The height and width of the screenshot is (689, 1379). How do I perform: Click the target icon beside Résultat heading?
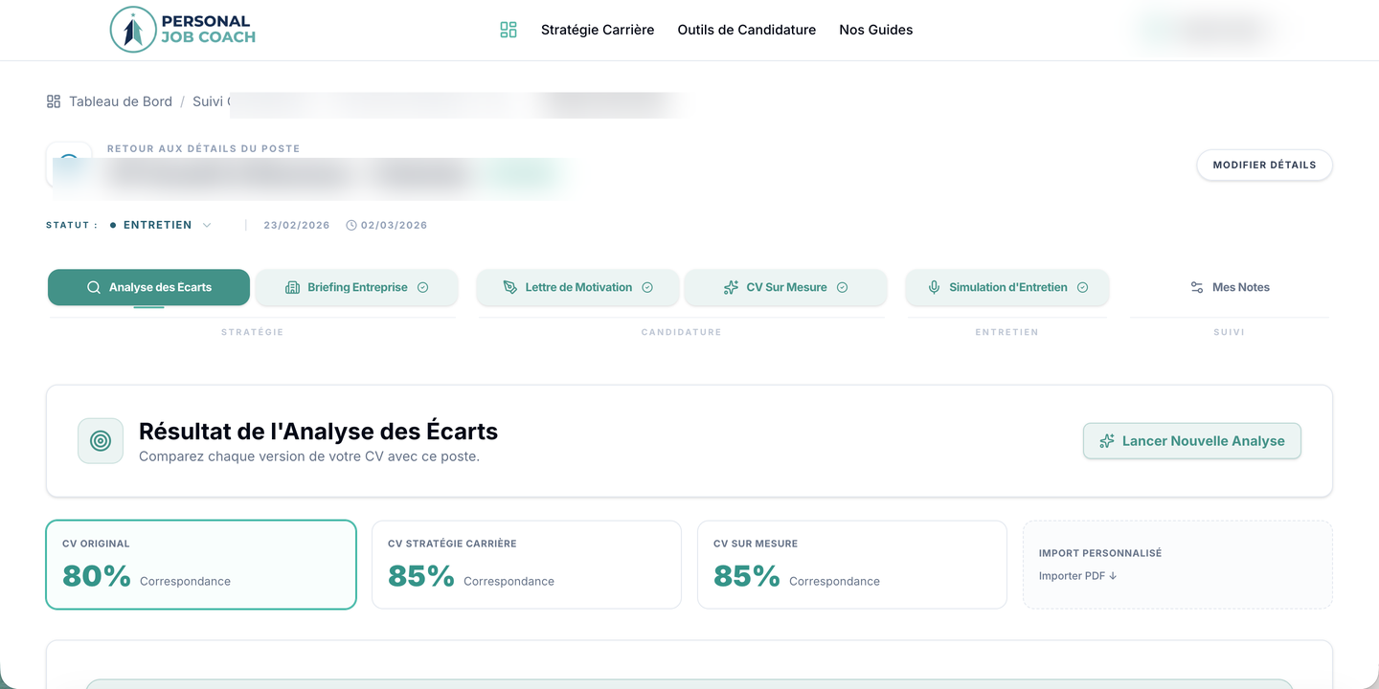tap(101, 441)
